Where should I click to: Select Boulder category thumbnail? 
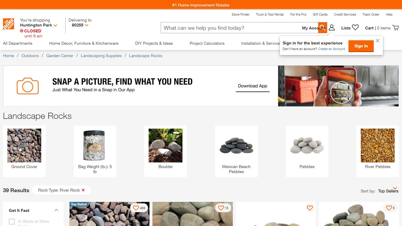[x=166, y=151]
